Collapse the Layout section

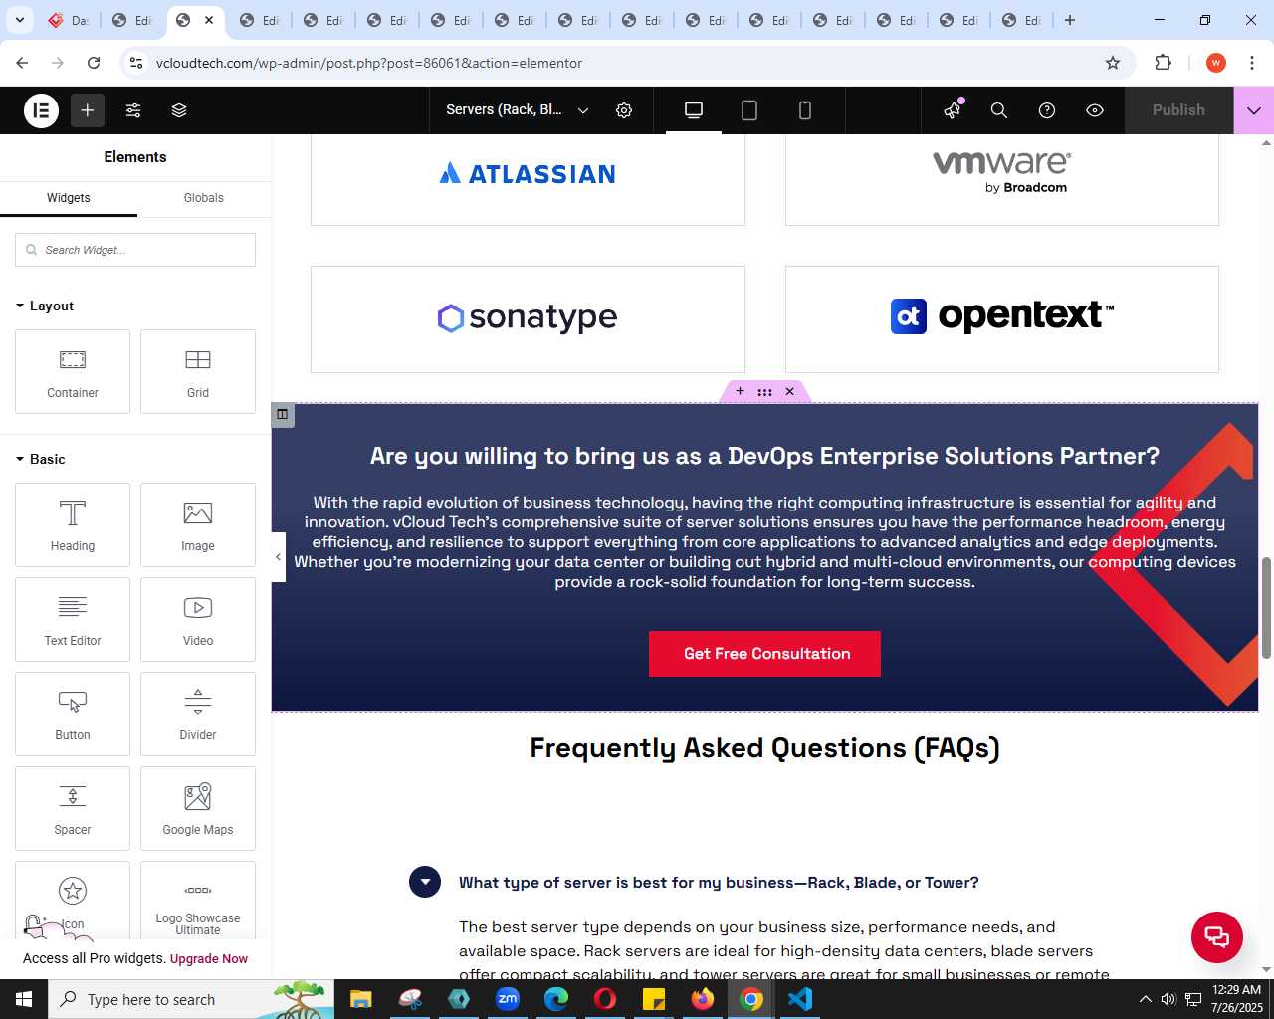pyautogui.click(x=45, y=306)
